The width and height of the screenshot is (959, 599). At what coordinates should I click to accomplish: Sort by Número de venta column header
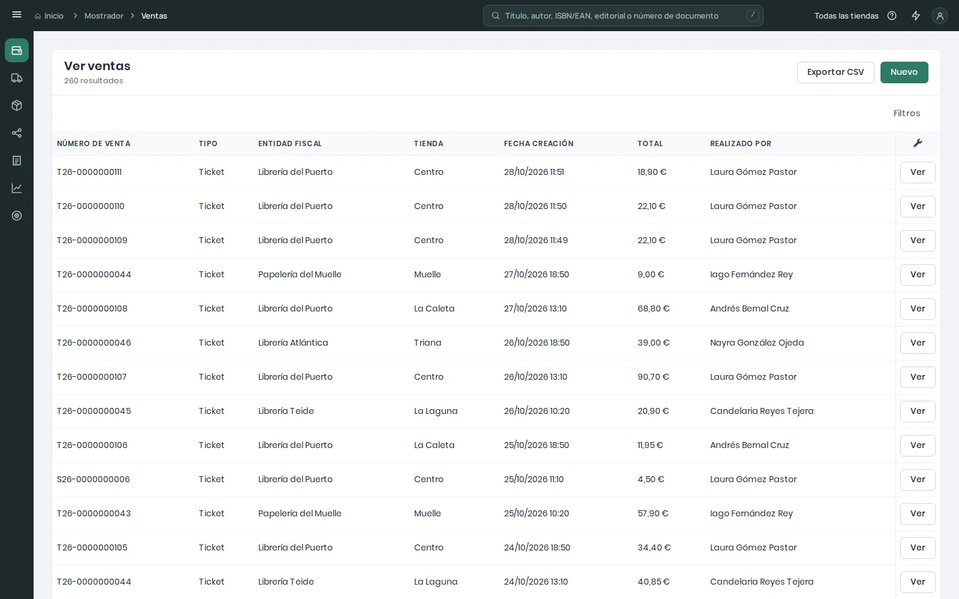tap(94, 144)
